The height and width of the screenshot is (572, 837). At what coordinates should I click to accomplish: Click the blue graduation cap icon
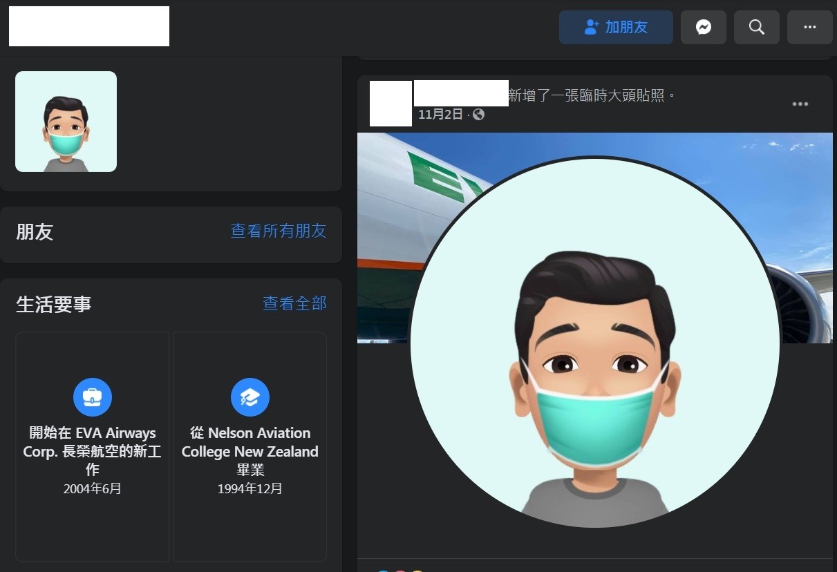tap(250, 397)
